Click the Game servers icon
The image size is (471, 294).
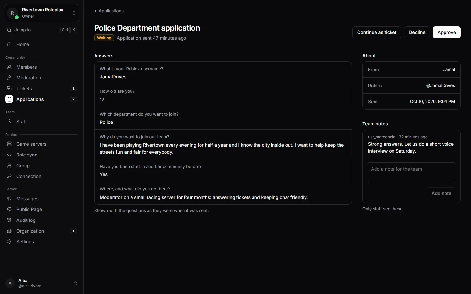[9, 144]
